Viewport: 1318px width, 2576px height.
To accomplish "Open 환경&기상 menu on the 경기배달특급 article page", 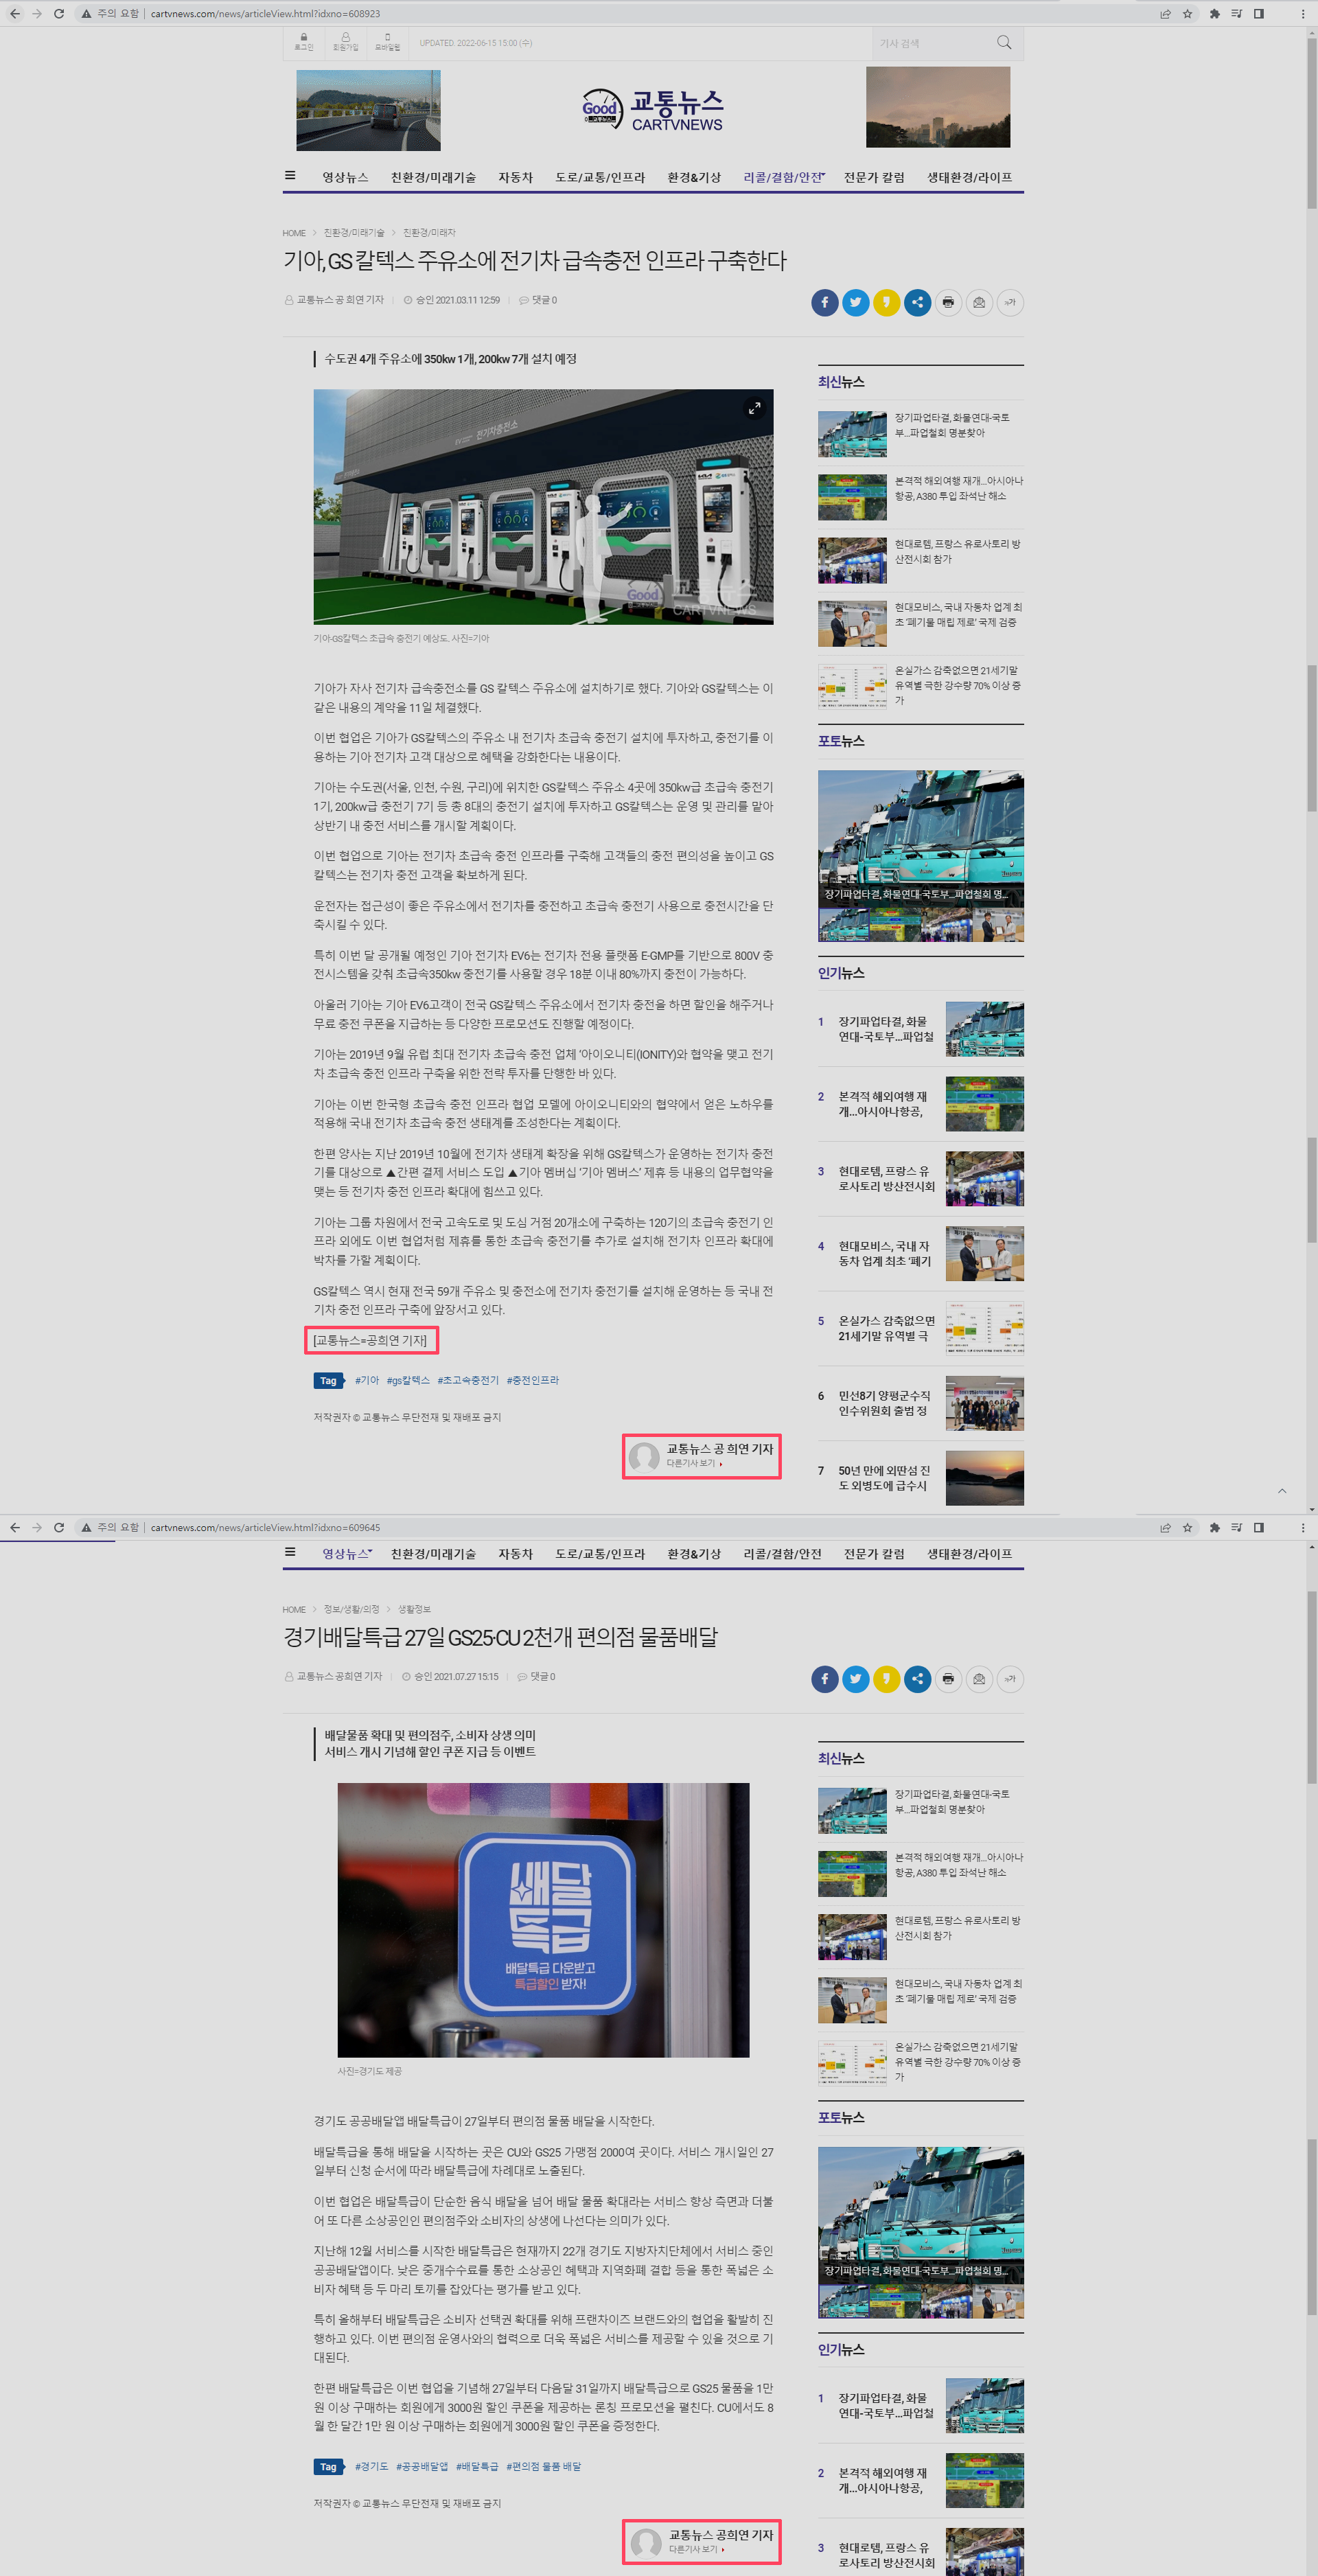I will point(694,1553).
